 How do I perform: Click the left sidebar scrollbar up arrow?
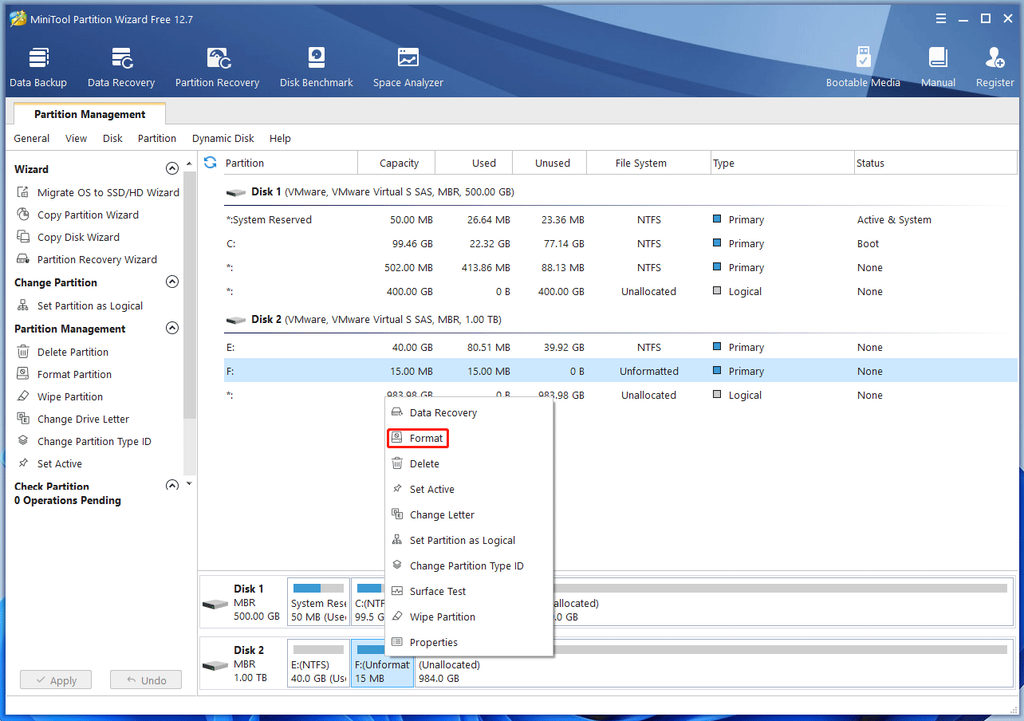click(189, 164)
